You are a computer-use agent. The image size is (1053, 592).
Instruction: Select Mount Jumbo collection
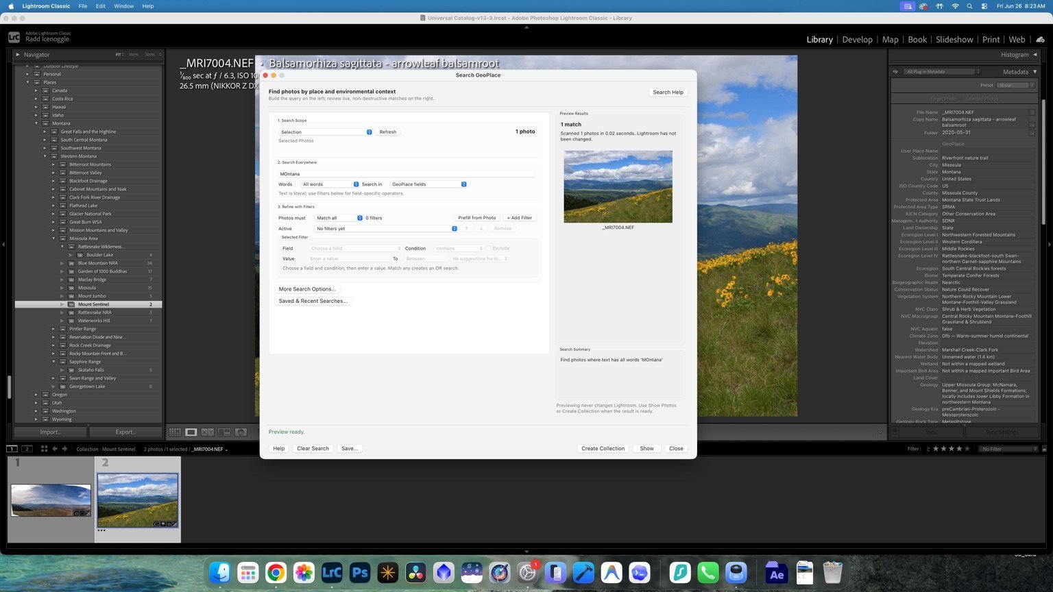point(92,296)
